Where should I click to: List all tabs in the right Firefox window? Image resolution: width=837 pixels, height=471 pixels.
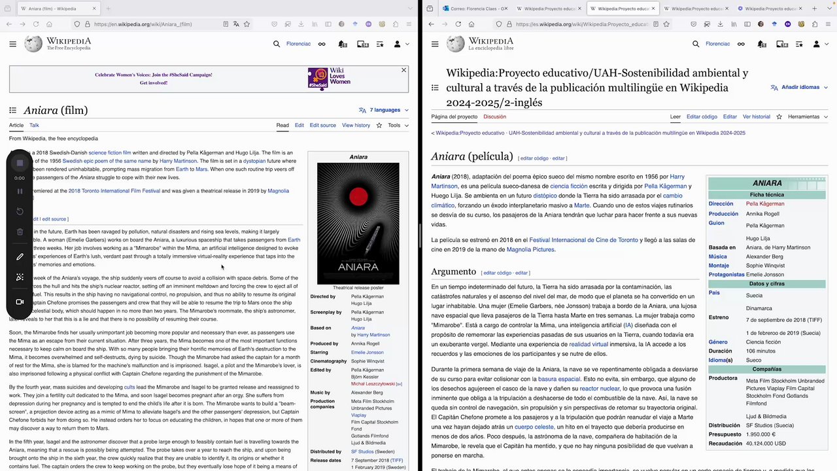(x=829, y=9)
